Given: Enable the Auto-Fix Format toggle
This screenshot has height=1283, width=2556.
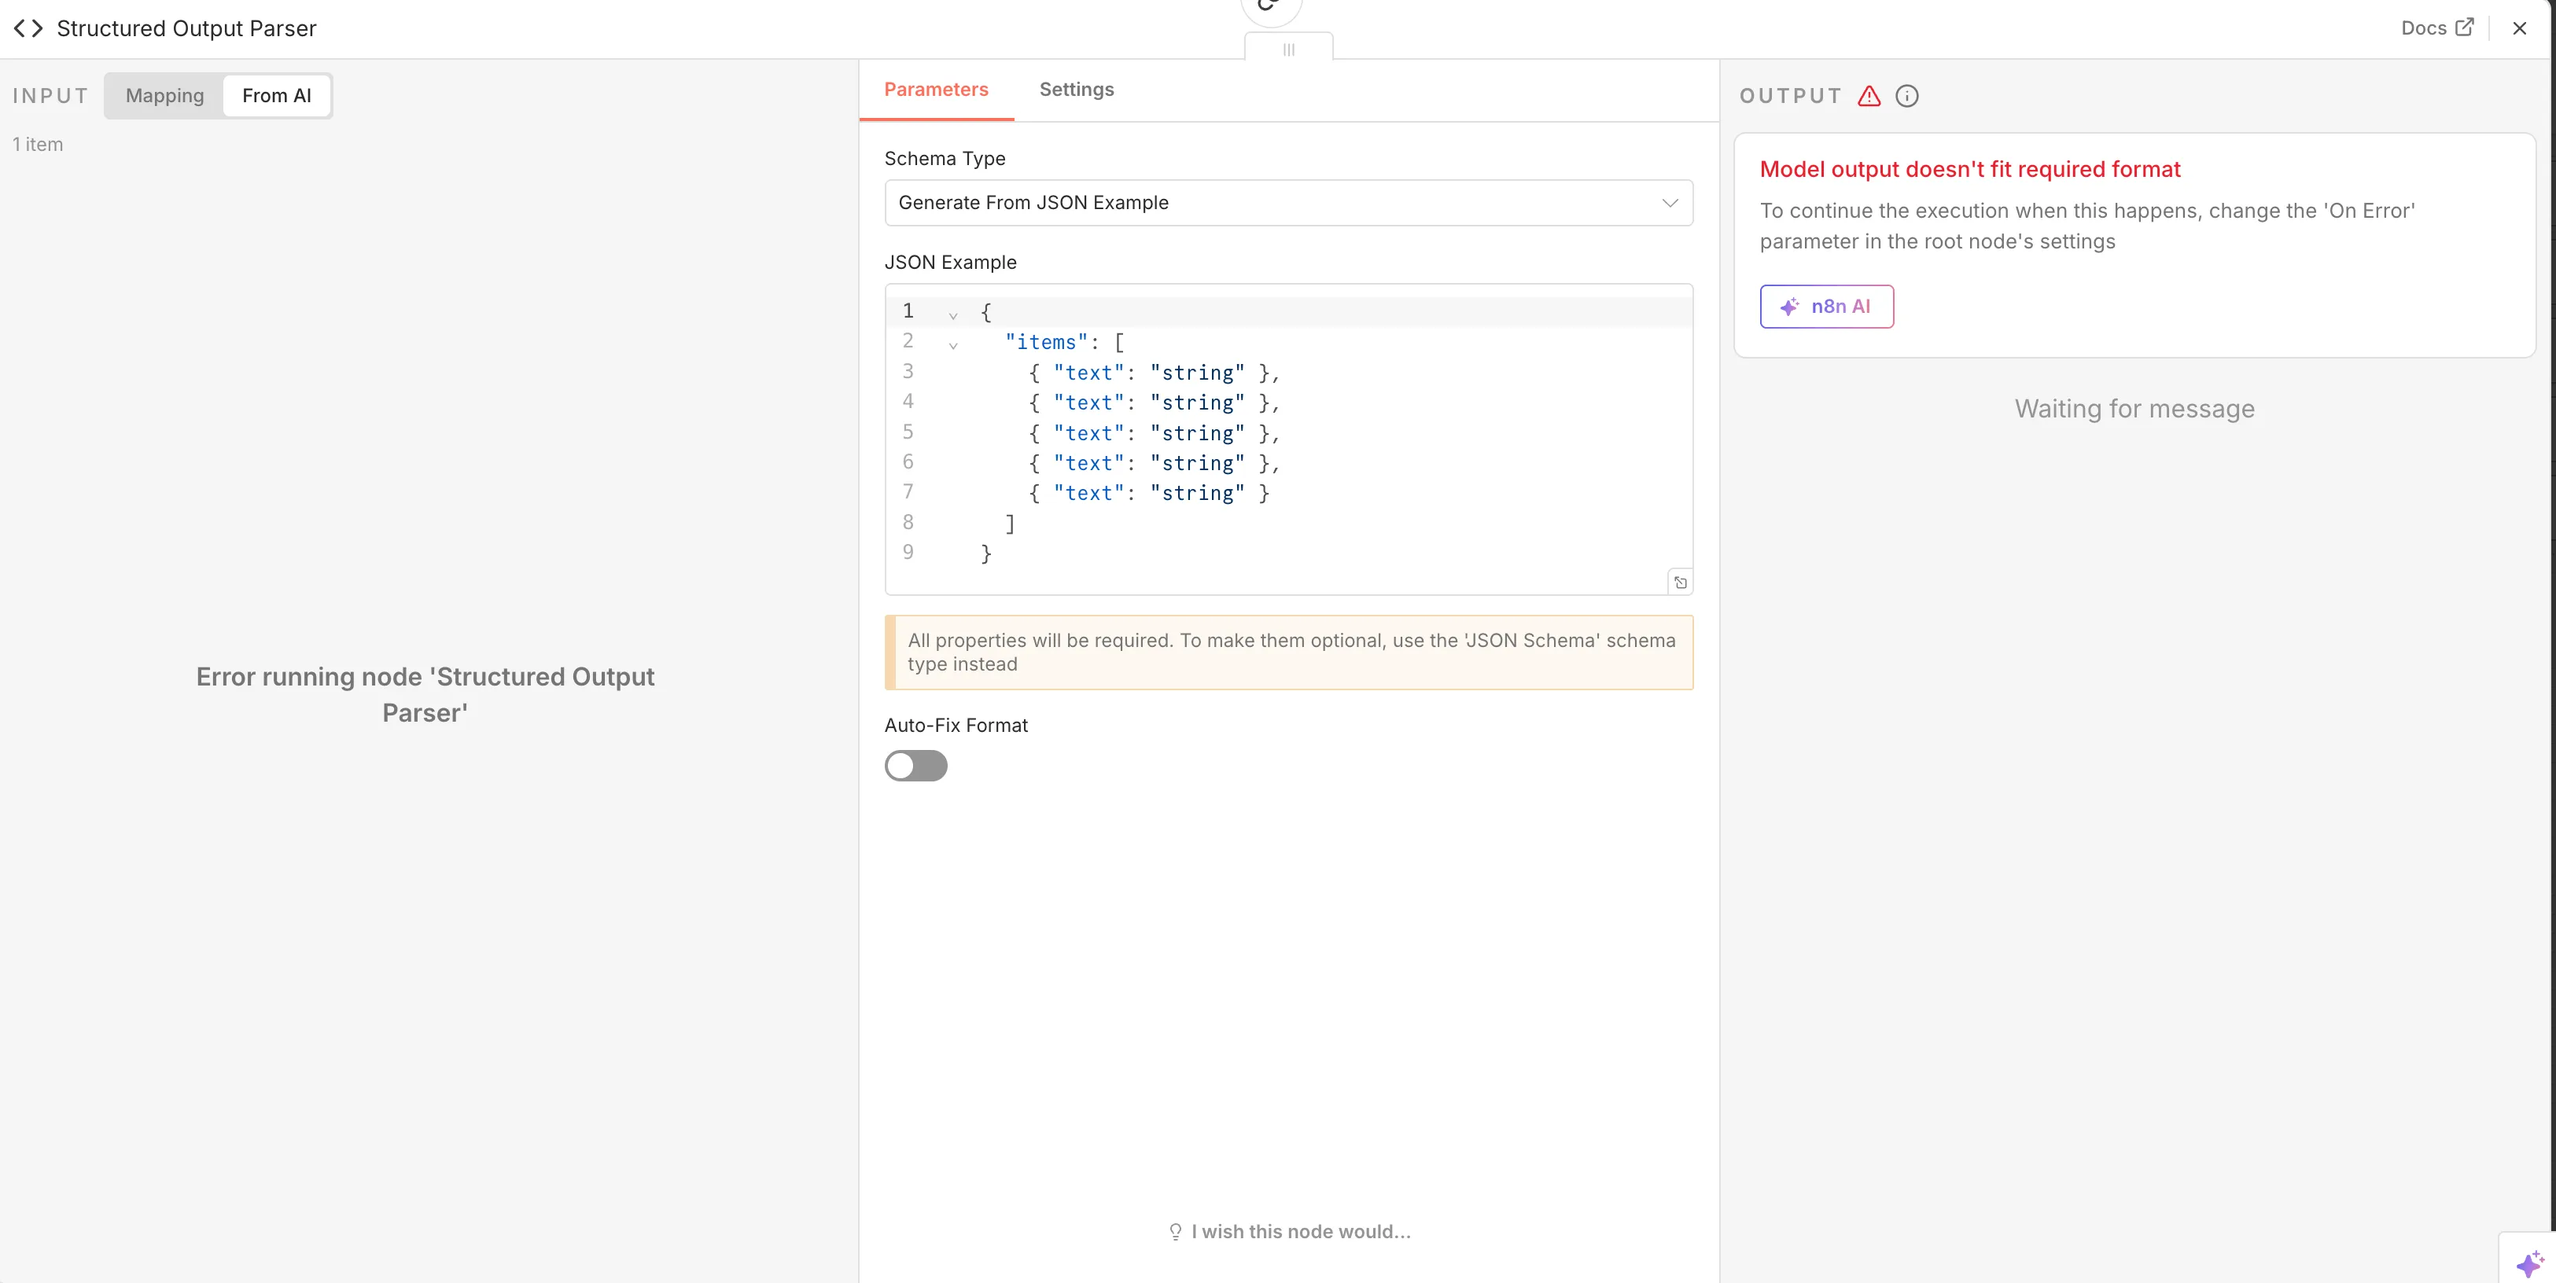Looking at the screenshot, I should pos(915,766).
